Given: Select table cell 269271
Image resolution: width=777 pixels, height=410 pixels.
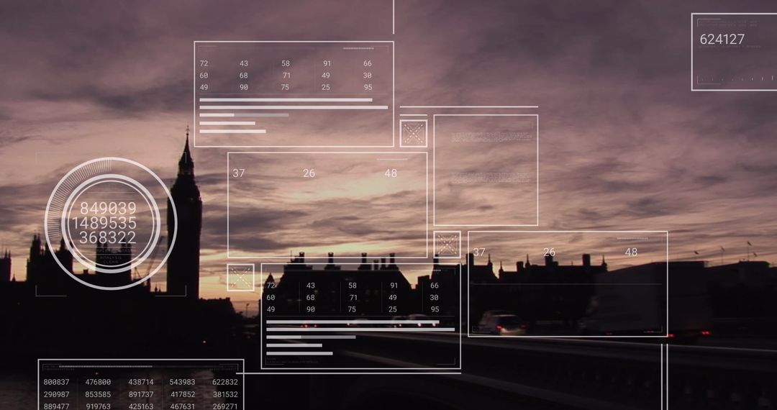Looking at the screenshot, I should click(x=225, y=406).
